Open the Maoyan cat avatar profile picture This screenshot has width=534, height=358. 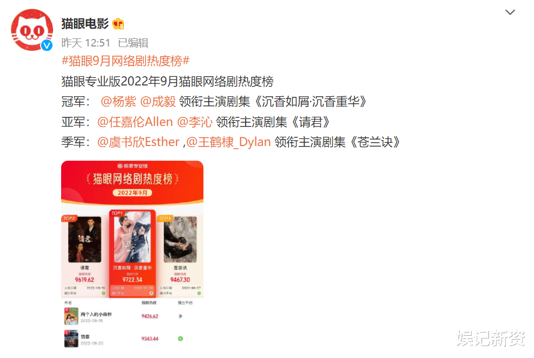pyautogui.click(x=32, y=30)
